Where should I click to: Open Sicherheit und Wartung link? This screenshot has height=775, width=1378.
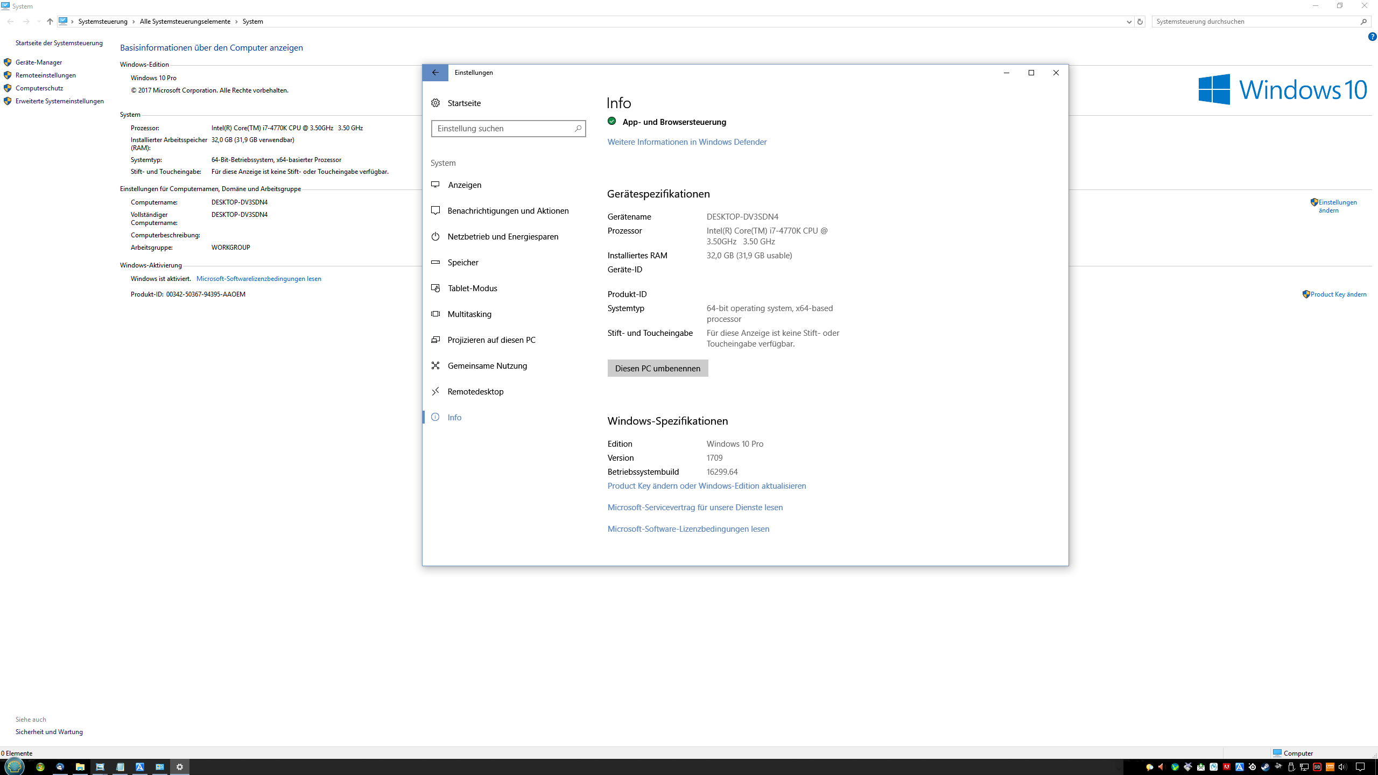click(x=49, y=732)
